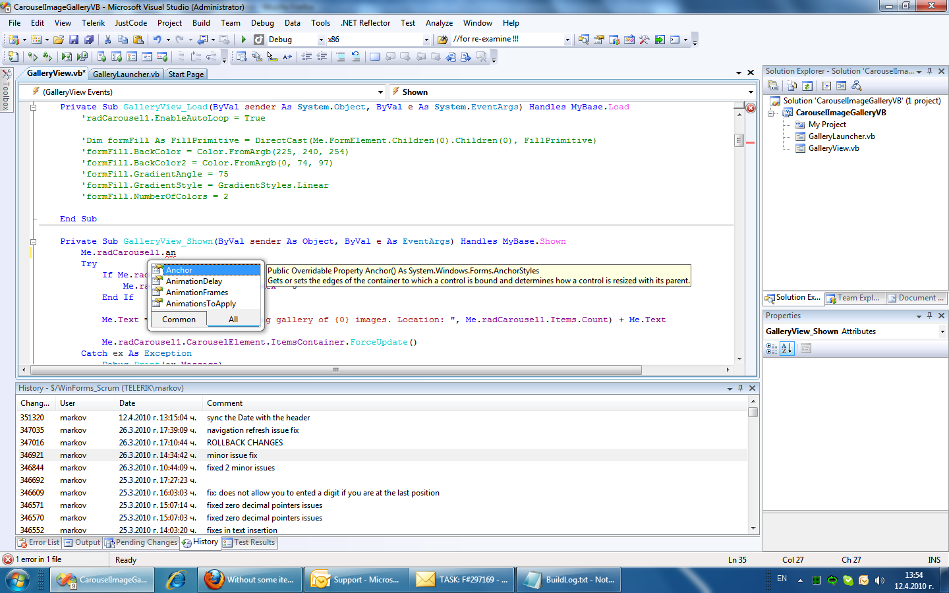
Task: Click the View Code icon in Solution Explorer
Action: (x=826, y=86)
